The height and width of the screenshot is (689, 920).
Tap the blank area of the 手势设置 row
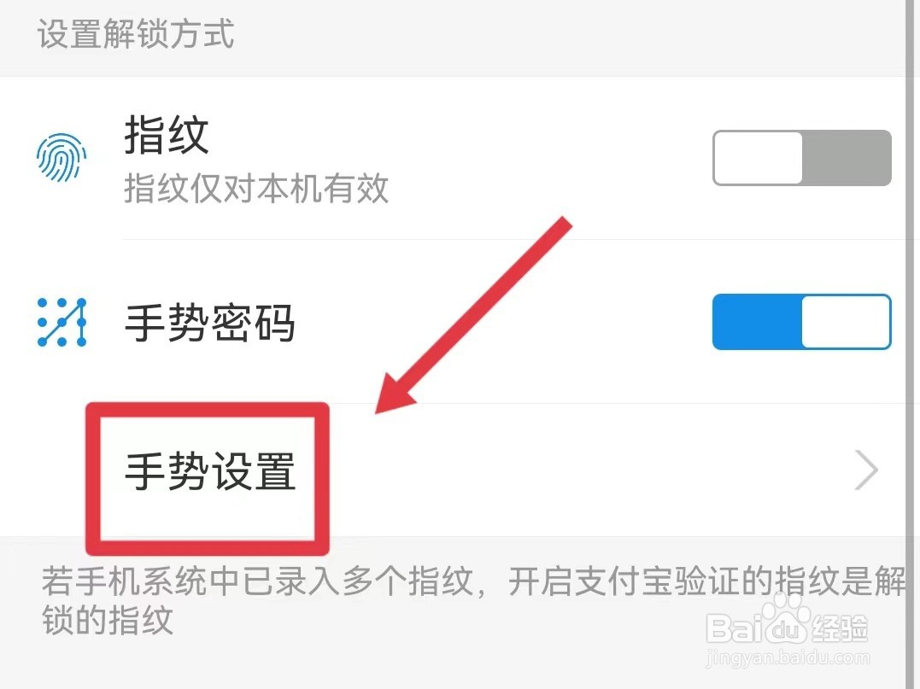pyautogui.click(x=587, y=470)
